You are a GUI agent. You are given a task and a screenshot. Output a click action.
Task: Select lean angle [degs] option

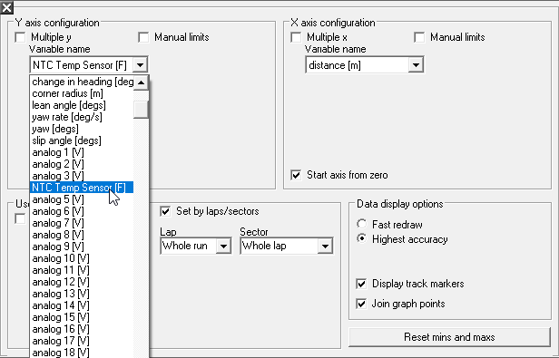(82, 105)
